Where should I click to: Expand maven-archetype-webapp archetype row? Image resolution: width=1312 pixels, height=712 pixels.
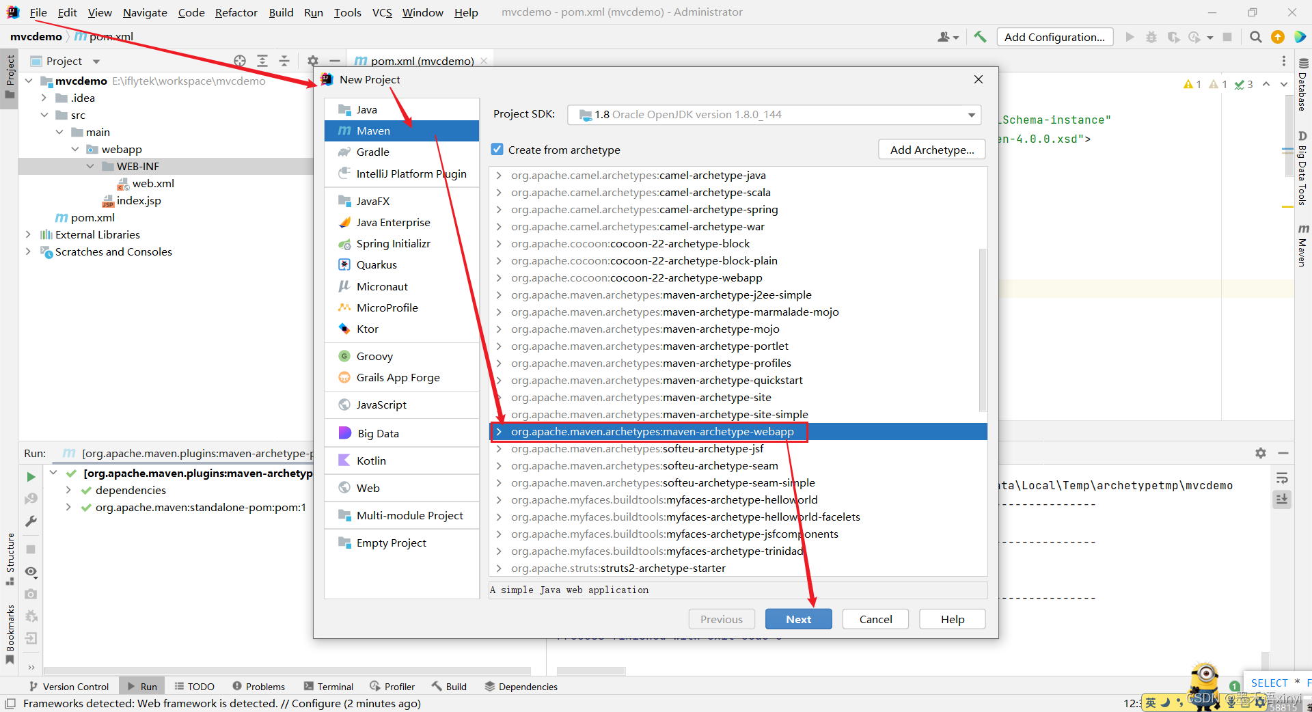[x=500, y=432]
